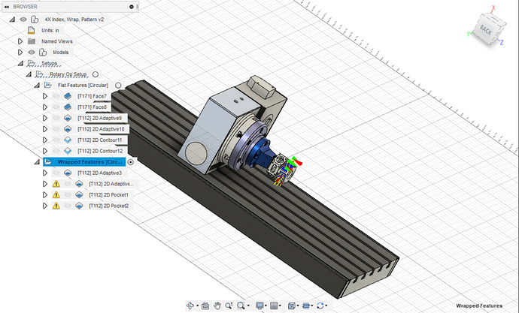Show toolpath for Face8 via eye
519x313 pixels.
(x=56, y=107)
